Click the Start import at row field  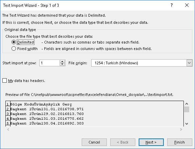tap(50, 63)
